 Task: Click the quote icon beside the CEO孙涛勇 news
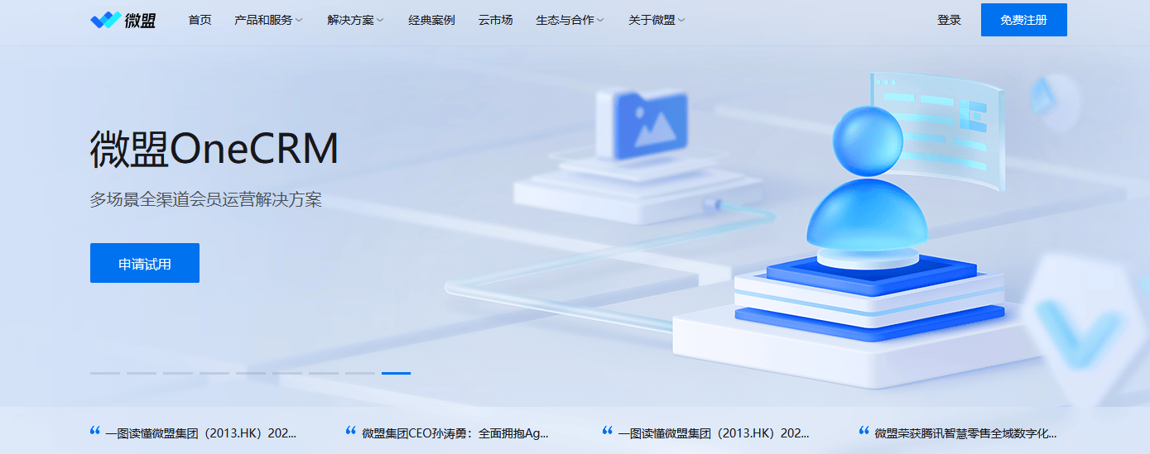(x=351, y=431)
